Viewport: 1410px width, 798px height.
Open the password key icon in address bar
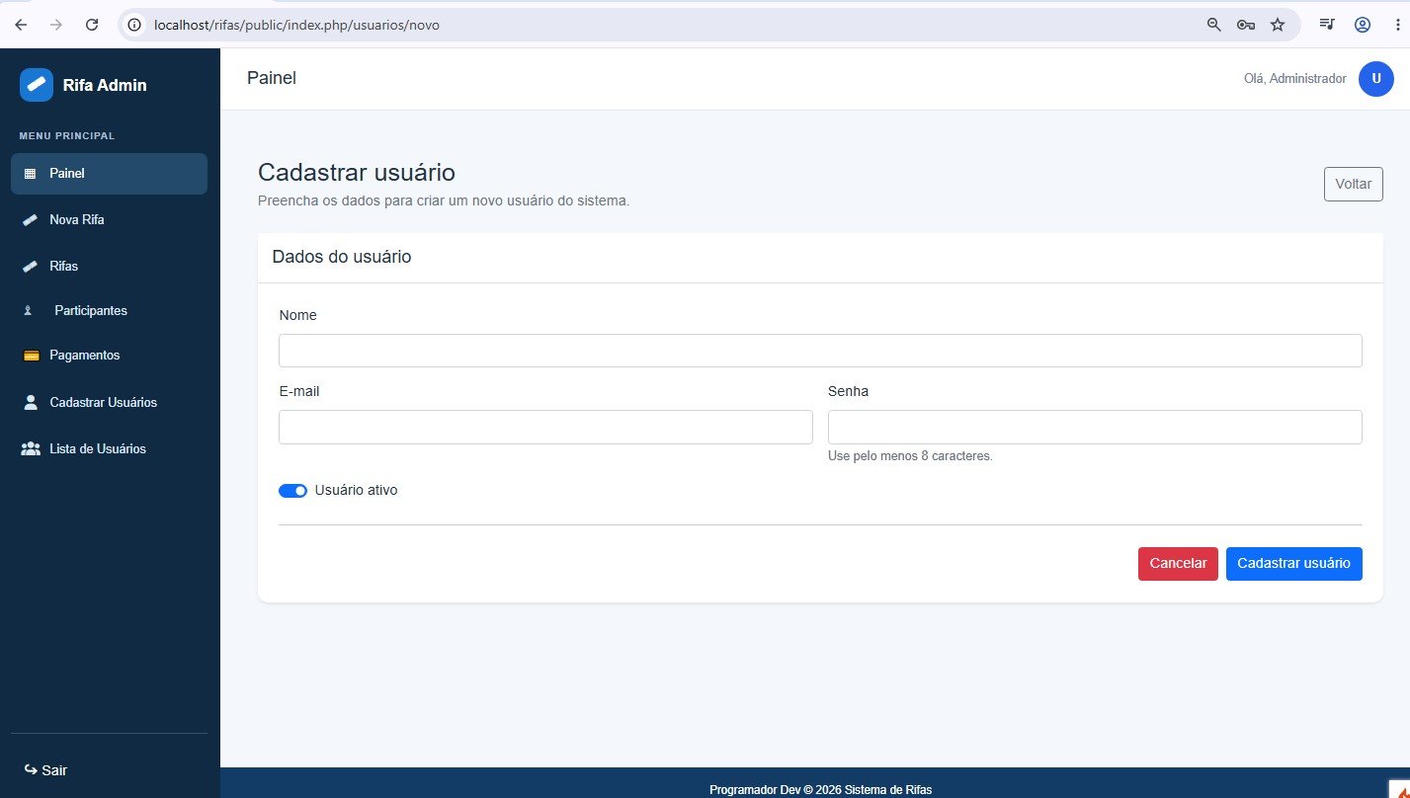click(x=1246, y=25)
